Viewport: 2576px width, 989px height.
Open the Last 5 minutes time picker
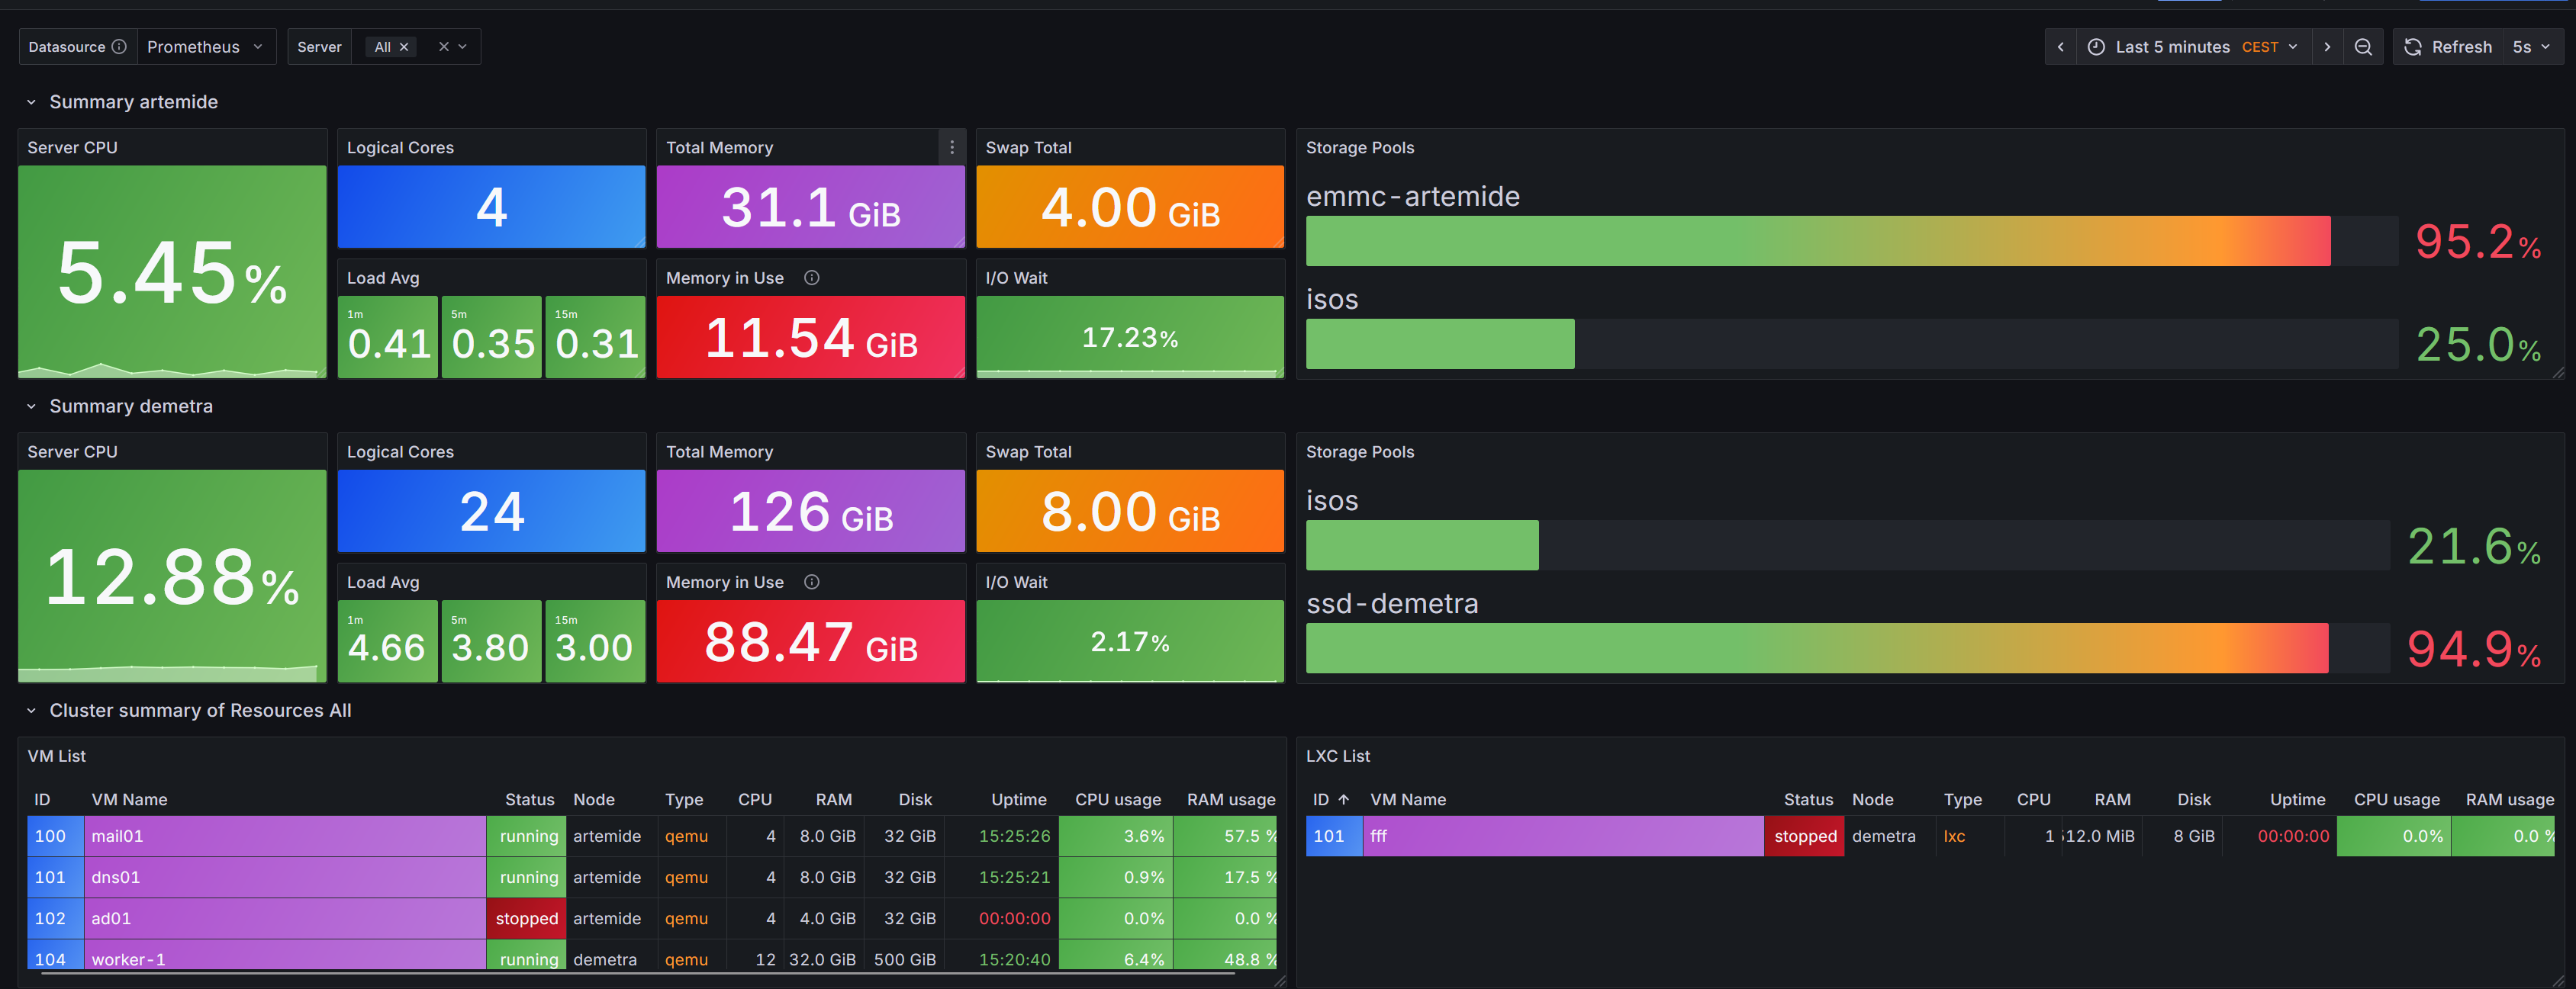[2195, 47]
